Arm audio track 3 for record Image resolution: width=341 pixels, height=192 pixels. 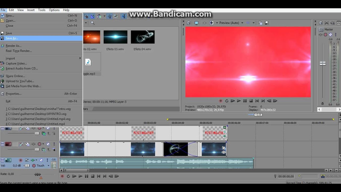point(21,160)
